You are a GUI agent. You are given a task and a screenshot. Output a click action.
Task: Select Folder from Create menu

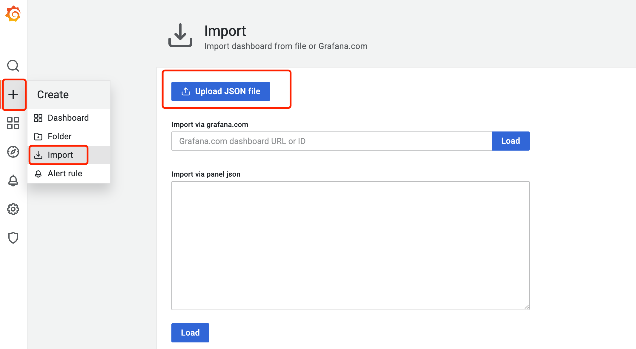click(59, 136)
